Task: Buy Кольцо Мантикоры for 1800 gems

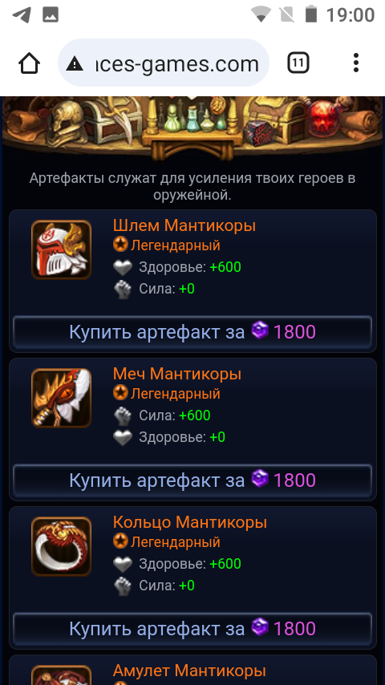Action: coord(192,629)
